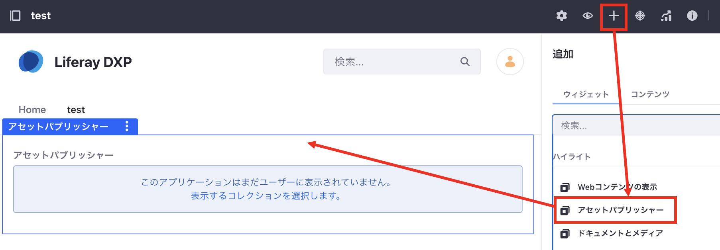720x250 pixels.
Task: Switch to the ウィジェット tab
Action: pyautogui.click(x=586, y=94)
